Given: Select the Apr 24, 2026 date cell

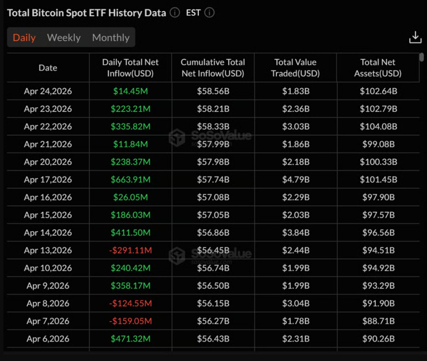Looking at the screenshot, I should click(48, 91).
